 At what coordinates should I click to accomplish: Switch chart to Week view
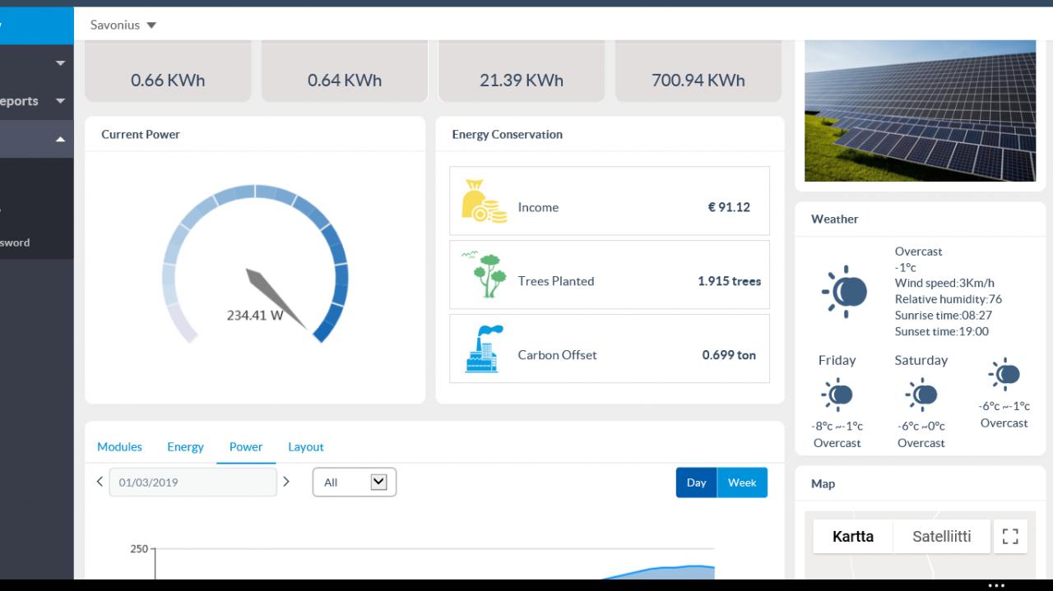[742, 482]
